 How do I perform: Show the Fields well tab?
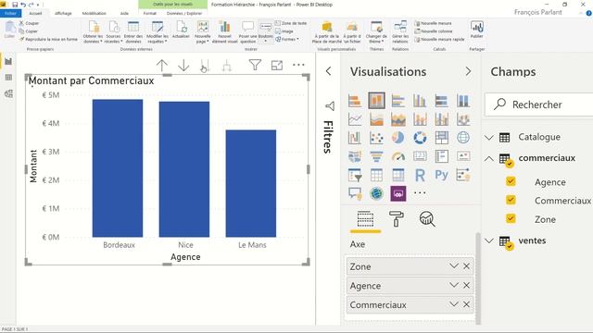365,219
